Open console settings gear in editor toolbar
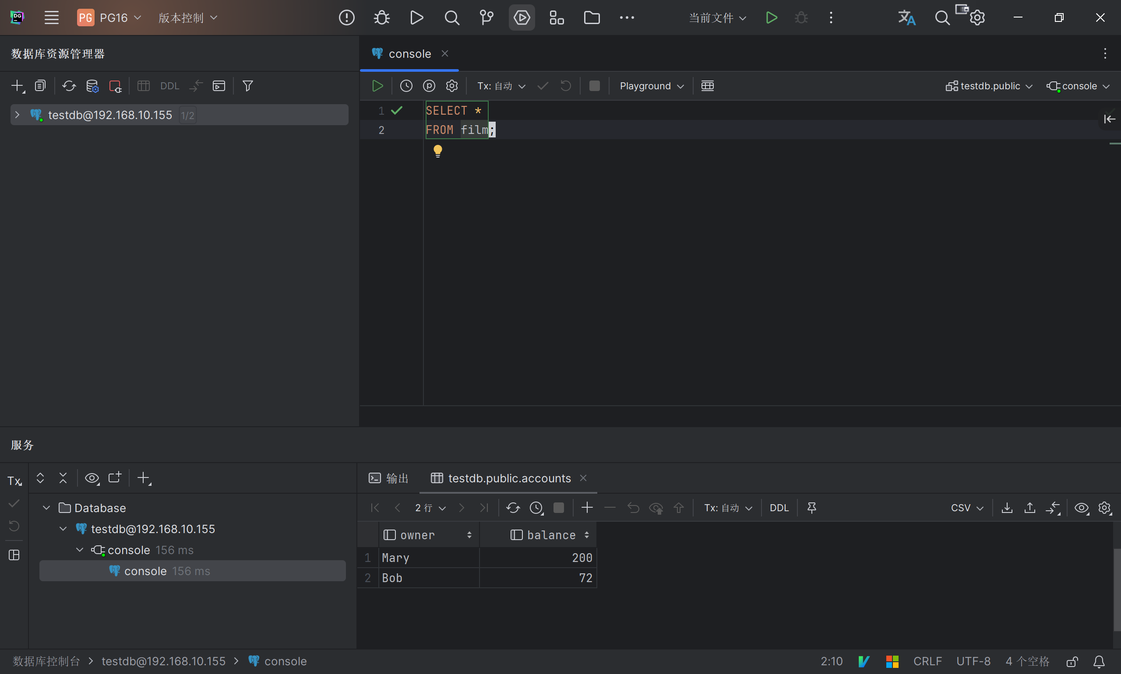This screenshot has width=1121, height=674. [451, 86]
